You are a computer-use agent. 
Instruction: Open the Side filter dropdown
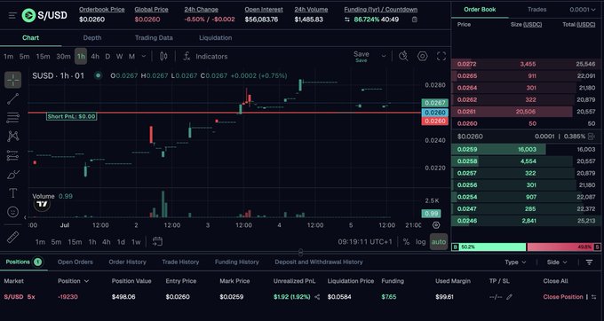point(557,262)
